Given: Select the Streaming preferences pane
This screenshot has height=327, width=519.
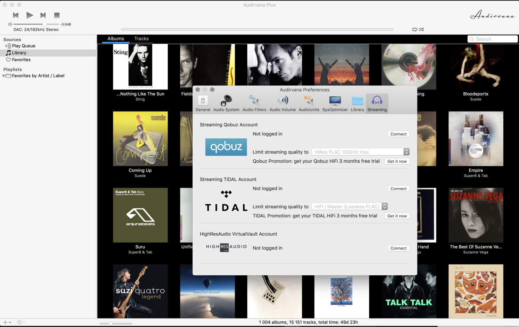Looking at the screenshot, I should [377, 103].
